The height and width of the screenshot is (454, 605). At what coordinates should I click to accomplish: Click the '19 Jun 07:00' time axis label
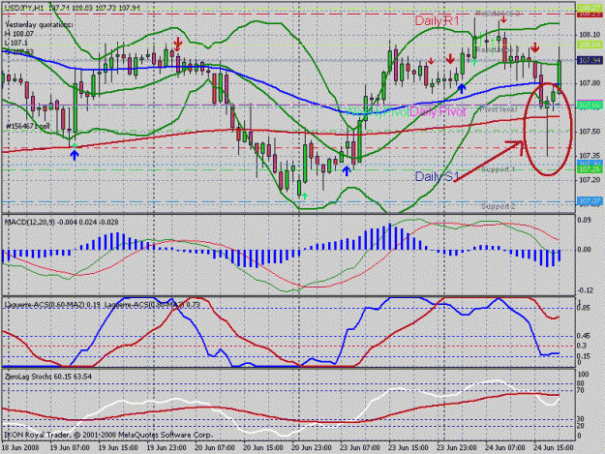[x=70, y=448]
